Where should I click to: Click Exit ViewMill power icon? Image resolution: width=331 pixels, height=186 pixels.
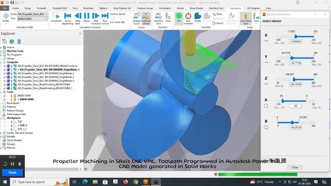click(x=188, y=19)
